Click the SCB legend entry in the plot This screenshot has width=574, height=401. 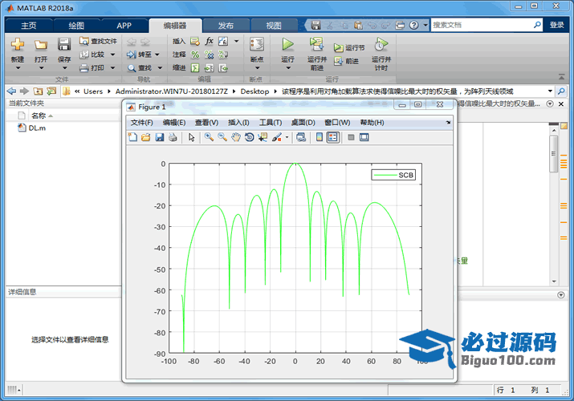coord(393,175)
